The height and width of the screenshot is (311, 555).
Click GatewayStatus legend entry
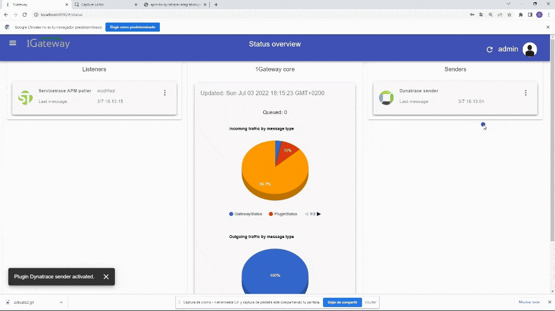(246, 214)
